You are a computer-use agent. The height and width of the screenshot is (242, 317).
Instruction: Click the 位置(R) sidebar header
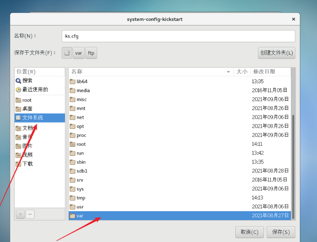tap(26, 72)
